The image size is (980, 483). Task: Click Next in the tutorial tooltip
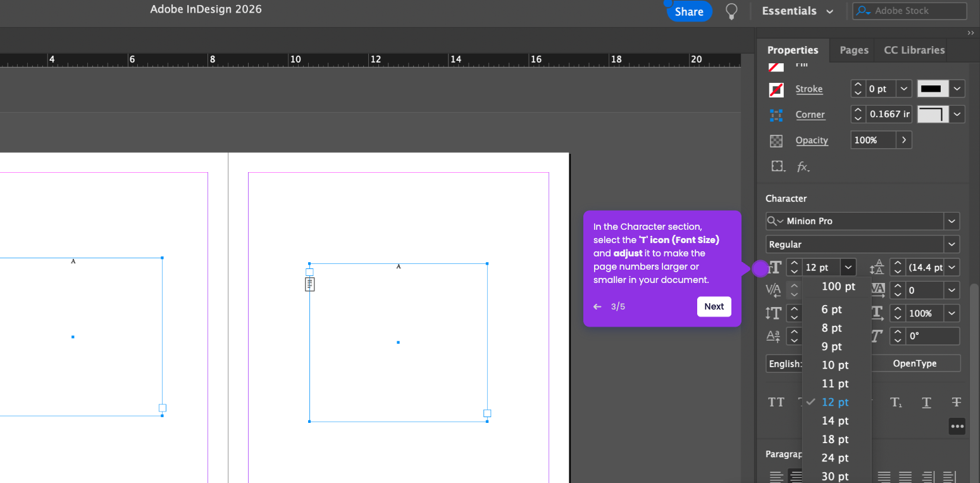tap(714, 306)
